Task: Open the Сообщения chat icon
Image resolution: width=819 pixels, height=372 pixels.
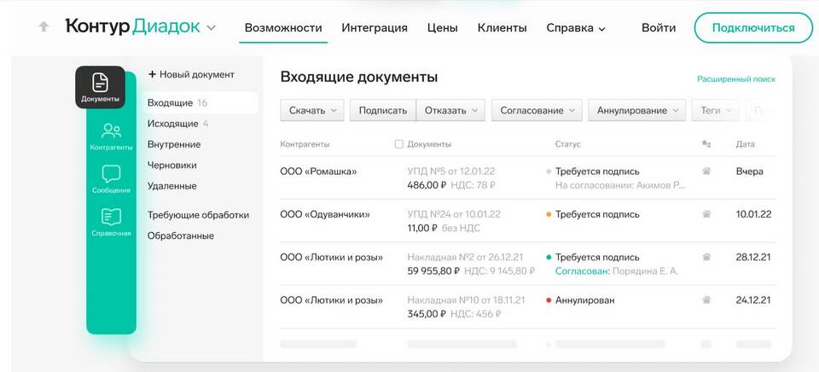Action: 111,179
